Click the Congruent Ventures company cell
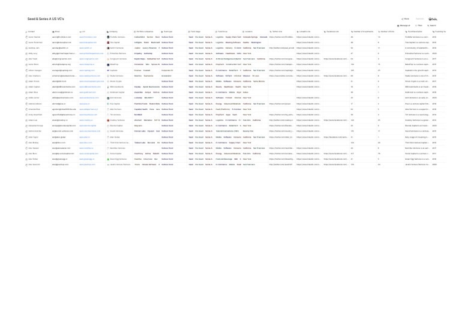461x326 pixels. click(x=119, y=59)
